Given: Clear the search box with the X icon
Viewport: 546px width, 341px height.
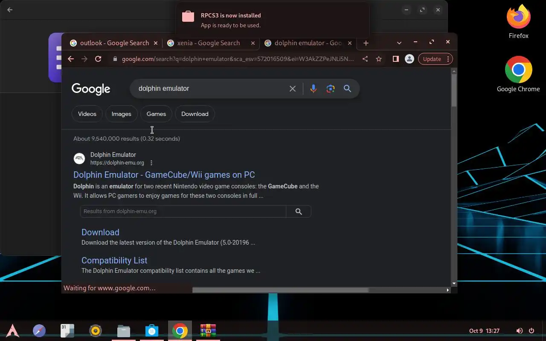Looking at the screenshot, I should (293, 89).
